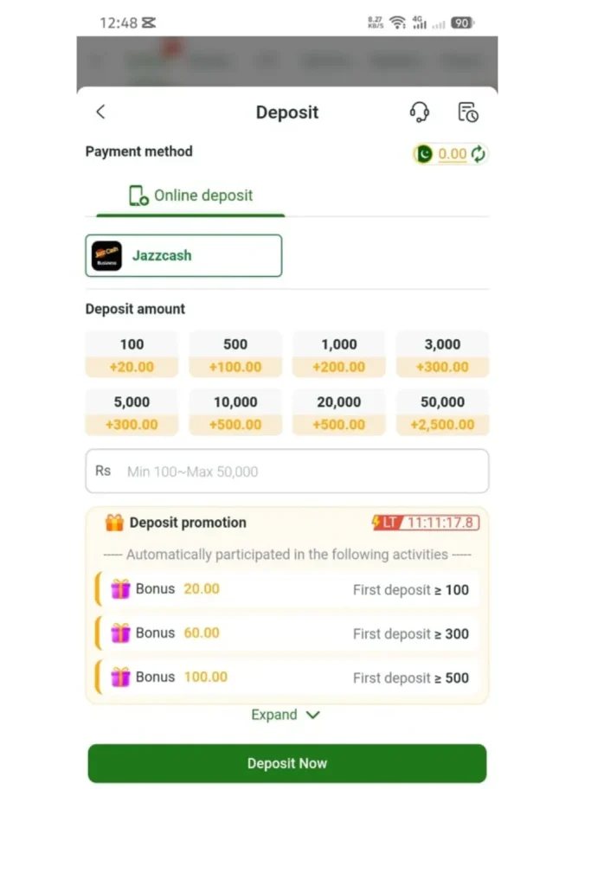The width and height of the screenshot is (591, 886).
Task: Choose the 50,000 deposit amount
Action: click(442, 411)
